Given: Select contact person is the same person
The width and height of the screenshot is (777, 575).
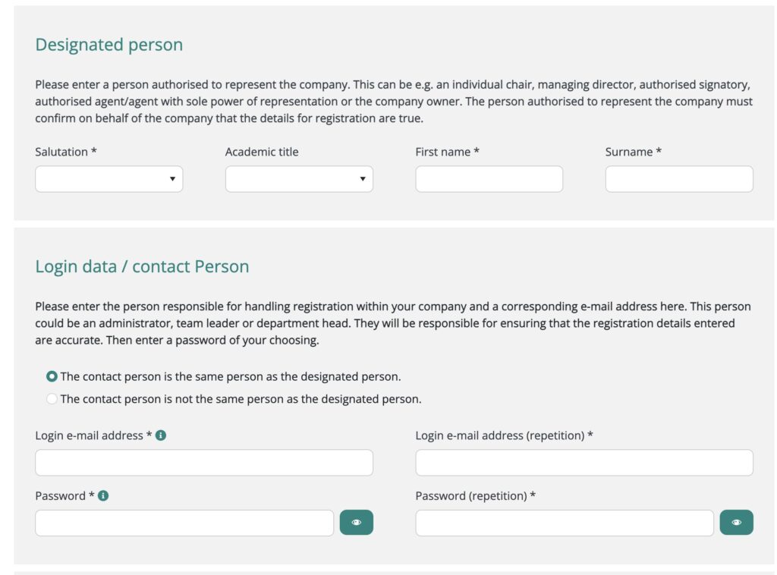Looking at the screenshot, I should 52,376.
